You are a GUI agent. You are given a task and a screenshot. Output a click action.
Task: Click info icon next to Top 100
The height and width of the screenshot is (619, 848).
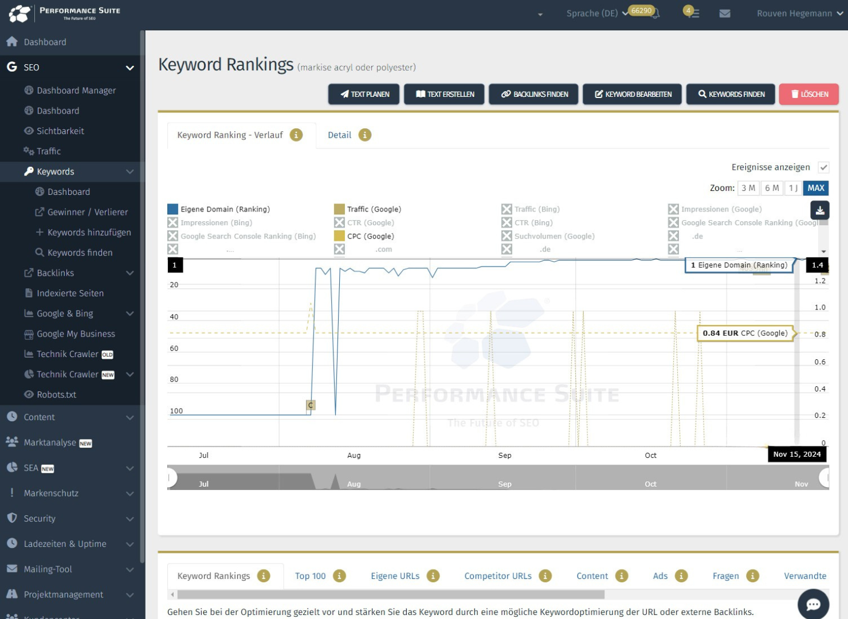[x=340, y=576]
